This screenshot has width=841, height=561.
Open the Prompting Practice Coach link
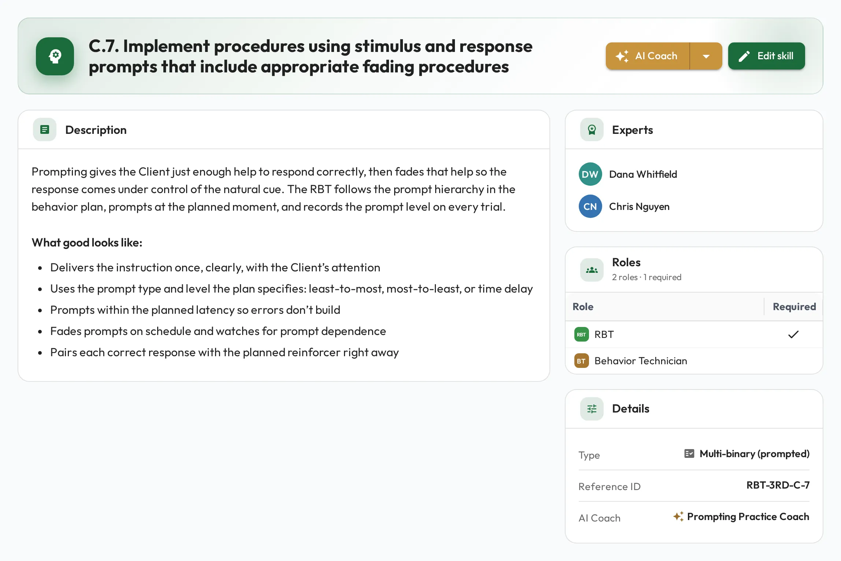748,516
